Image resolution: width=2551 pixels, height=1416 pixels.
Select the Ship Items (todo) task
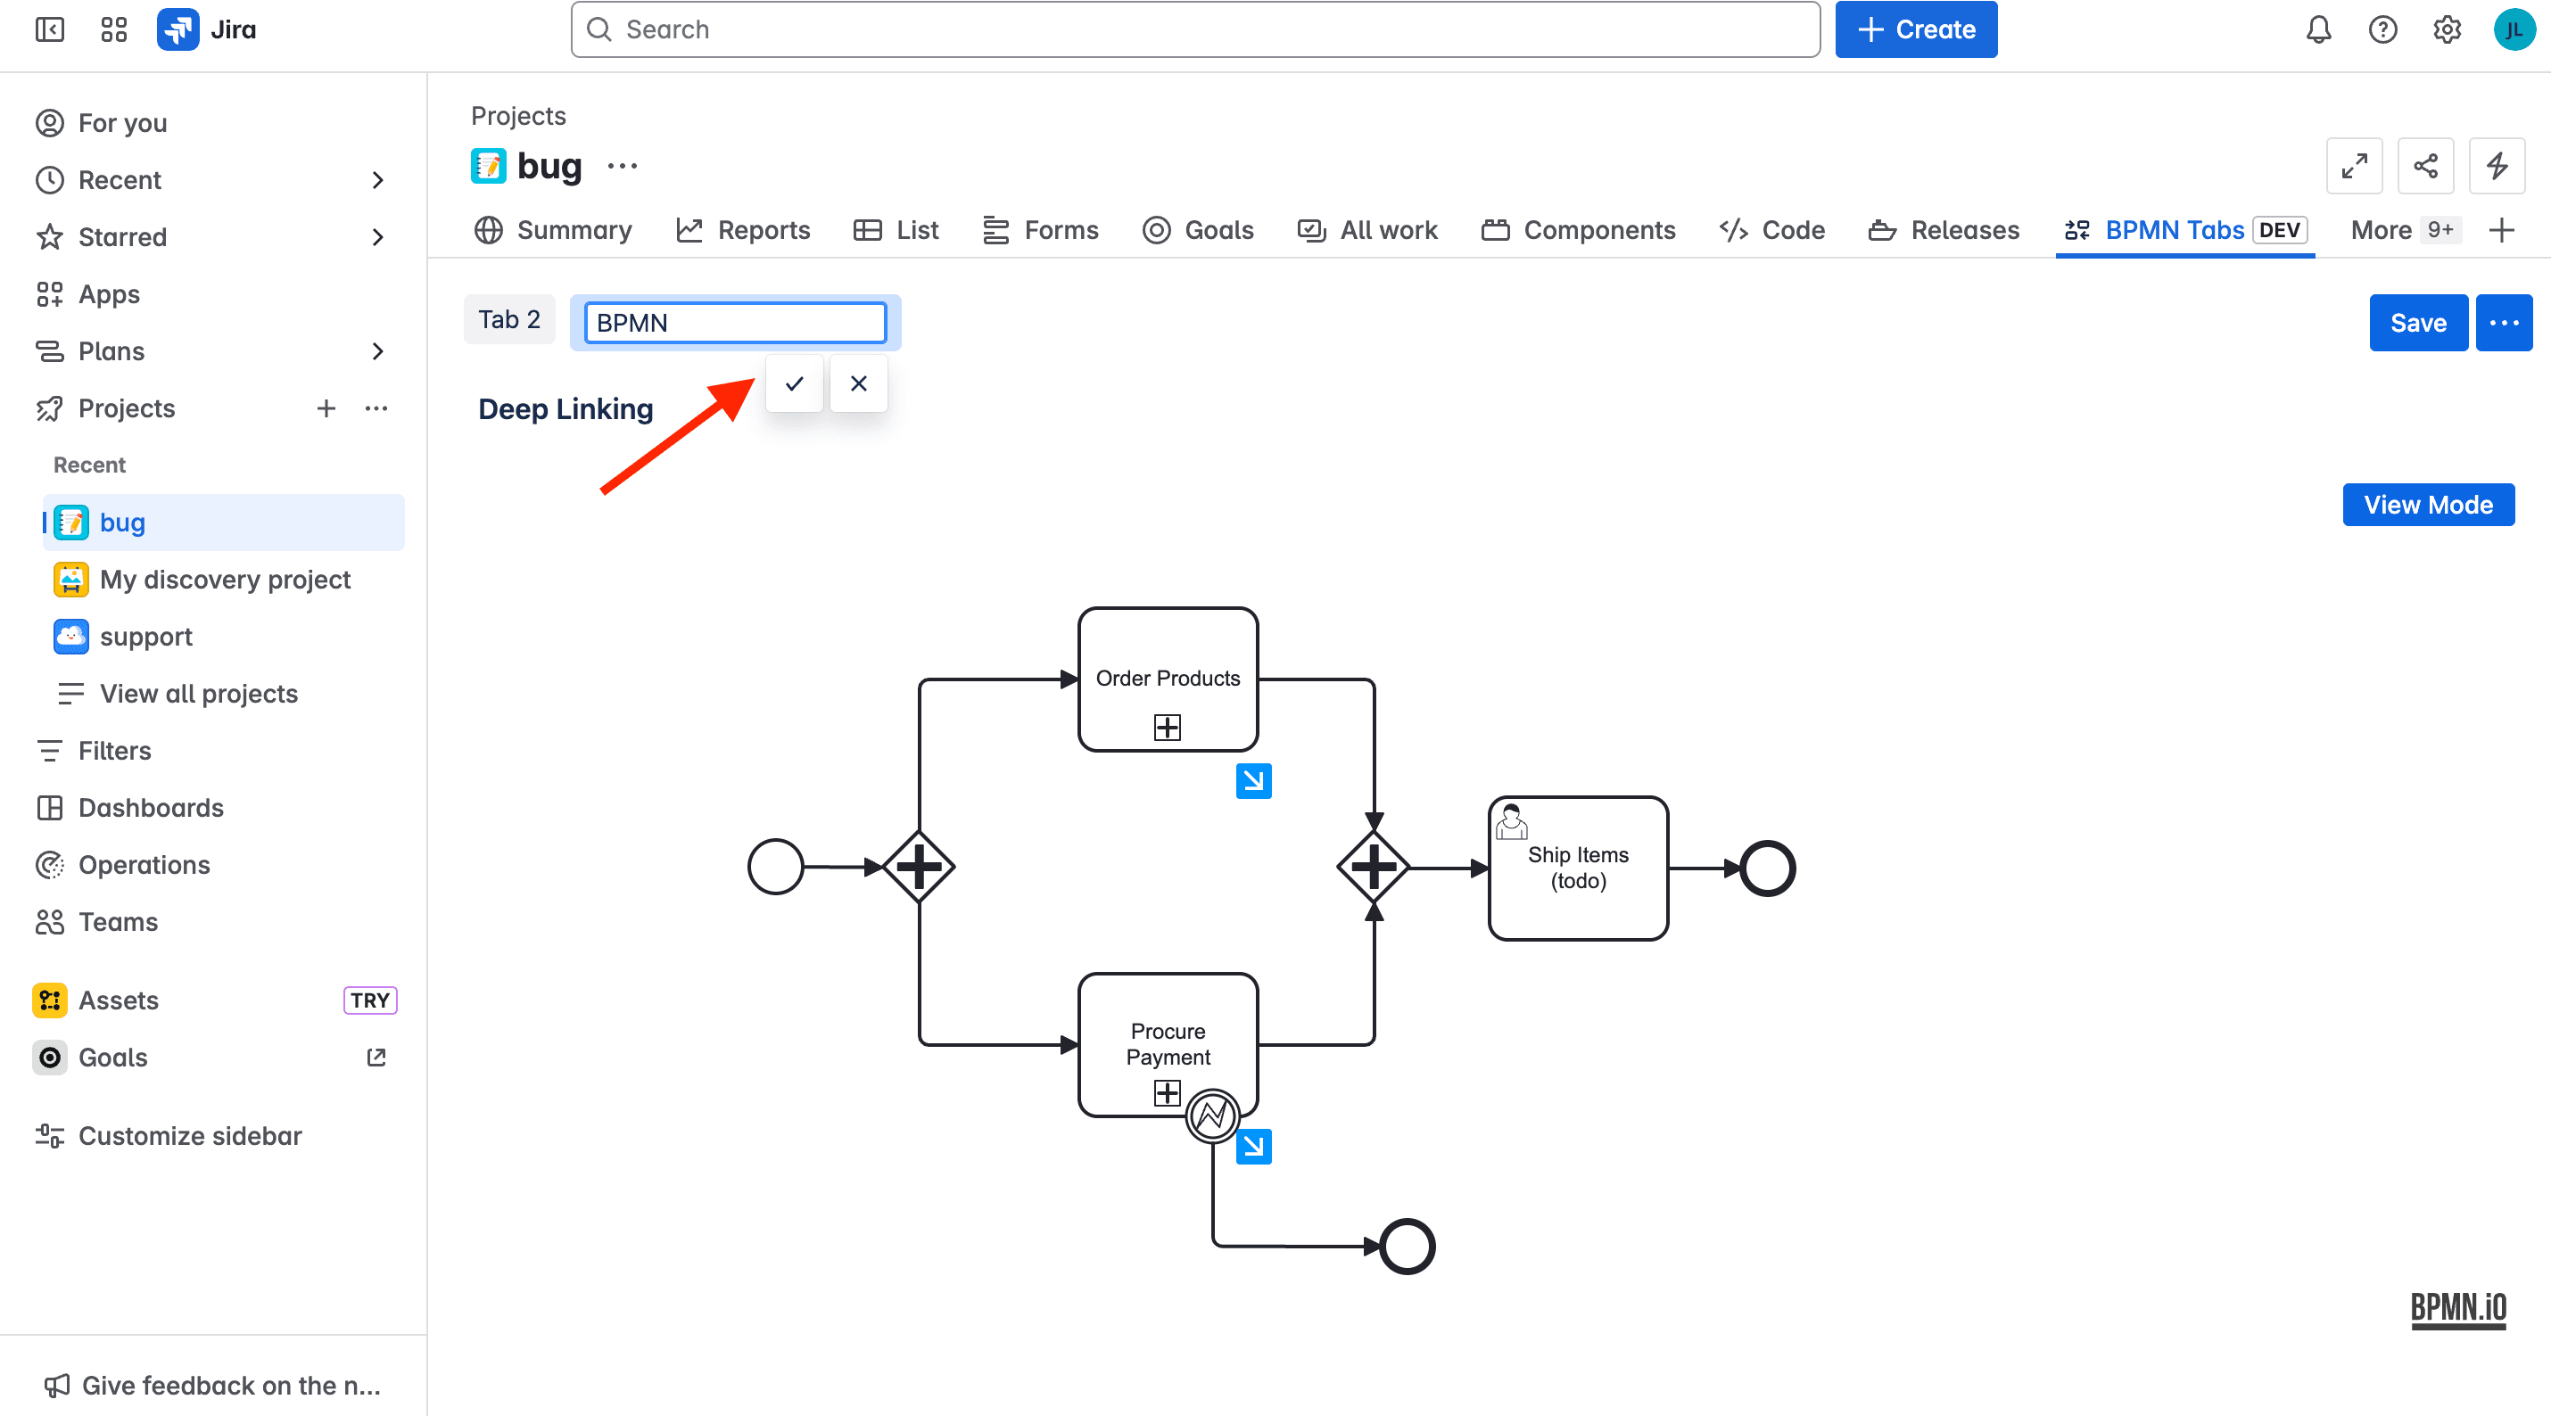(x=1579, y=869)
